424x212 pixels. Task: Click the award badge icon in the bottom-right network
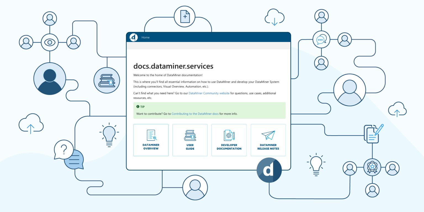pos(373,166)
